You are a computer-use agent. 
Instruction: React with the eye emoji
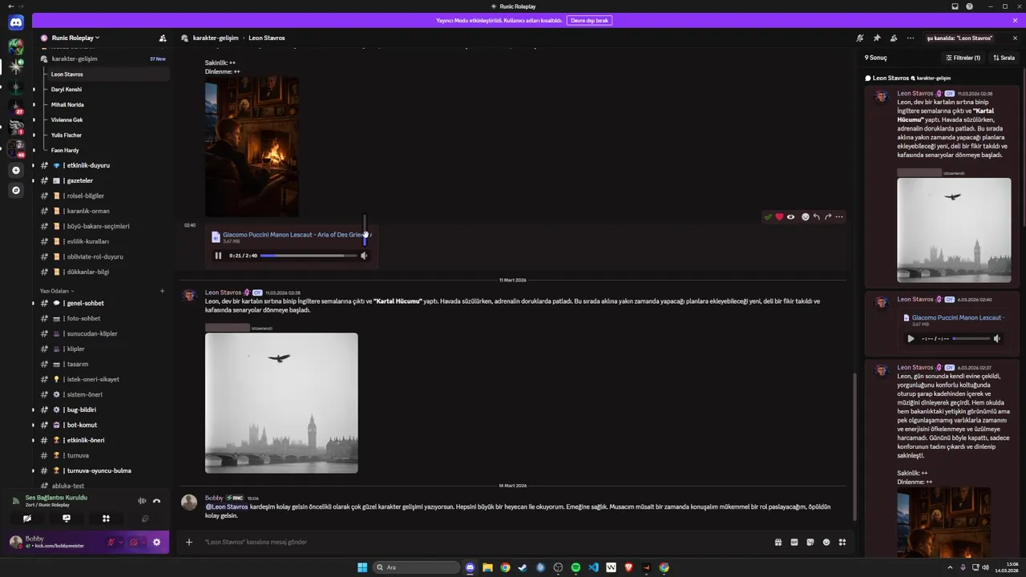(790, 217)
